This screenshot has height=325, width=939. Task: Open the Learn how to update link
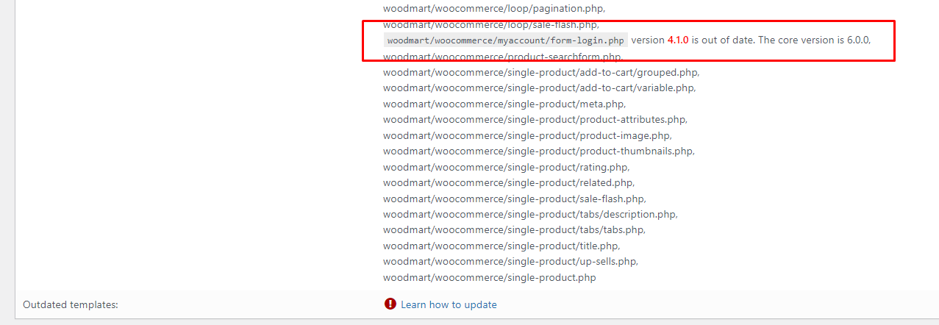point(449,304)
